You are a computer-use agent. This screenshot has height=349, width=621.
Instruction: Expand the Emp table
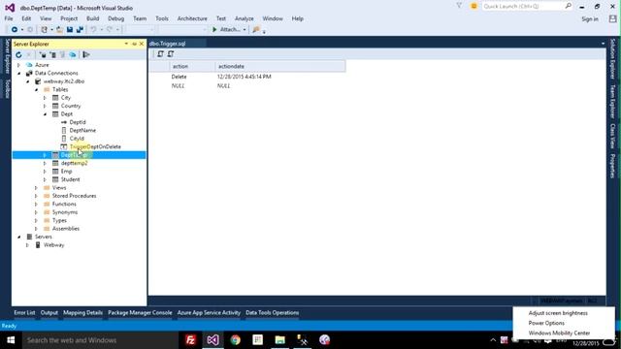point(45,172)
